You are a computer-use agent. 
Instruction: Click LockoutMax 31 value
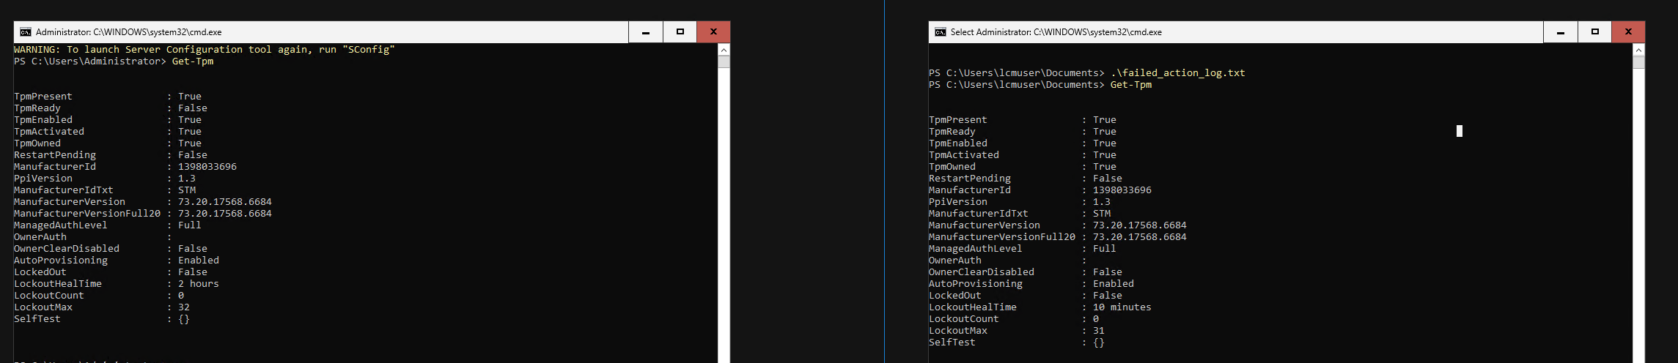click(x=1099, y=331)
